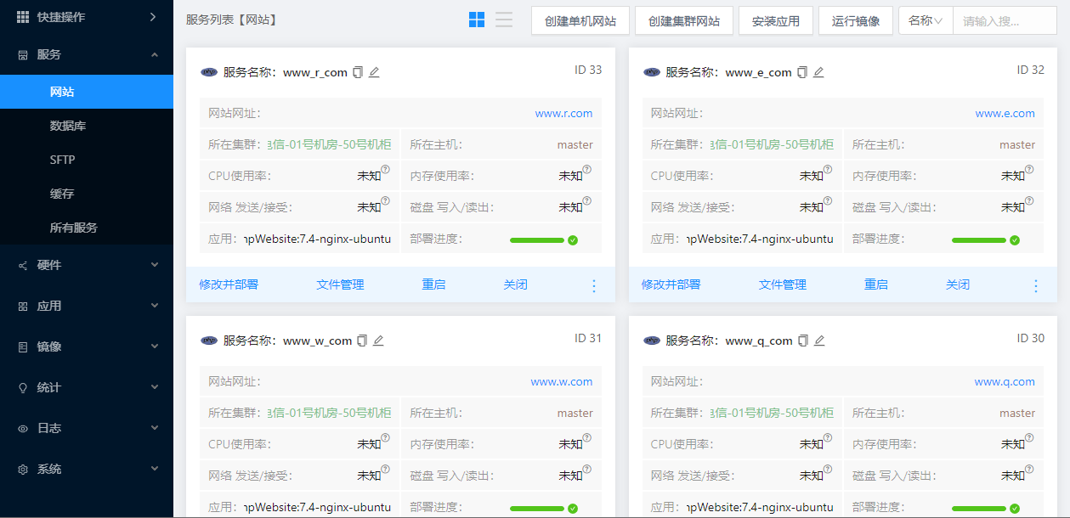
Task: Expand the 快捷操作 menu
Action: coord(87,17)
